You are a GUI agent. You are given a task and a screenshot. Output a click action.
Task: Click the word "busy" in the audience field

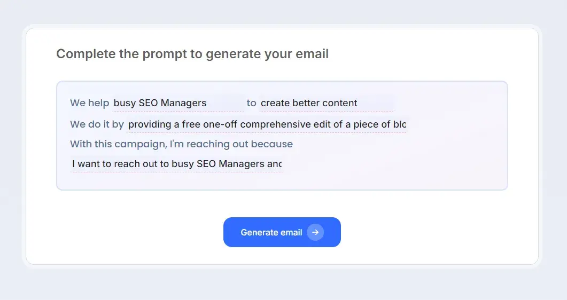click(x=125, y=103)
